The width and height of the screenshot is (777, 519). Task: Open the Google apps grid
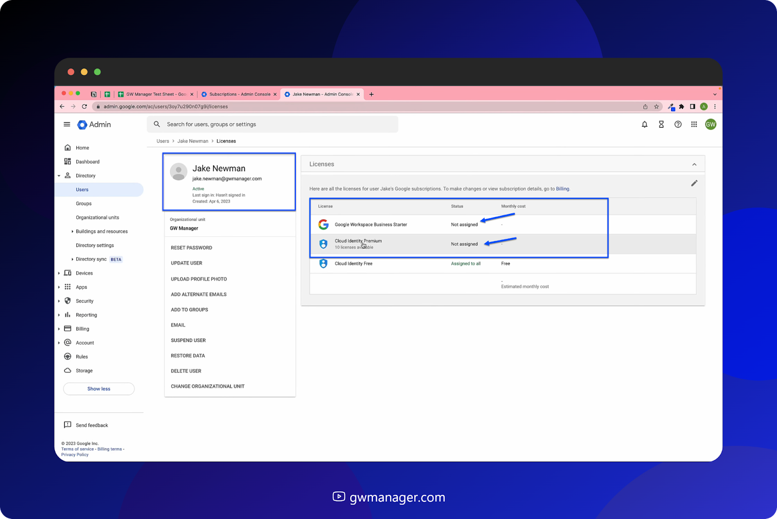(694, 125)
